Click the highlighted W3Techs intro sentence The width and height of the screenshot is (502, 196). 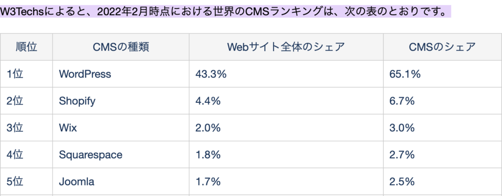(x=225, y=11)
